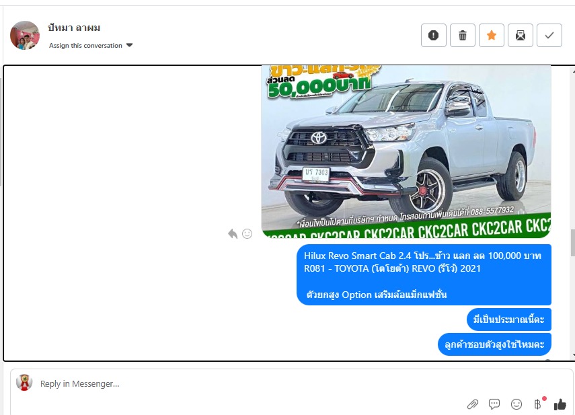The height and width of the screenshot is (415, 575).
Task: Select the มีเป็นประมาณนี้คะ message bubble
Action: [509, 319]
